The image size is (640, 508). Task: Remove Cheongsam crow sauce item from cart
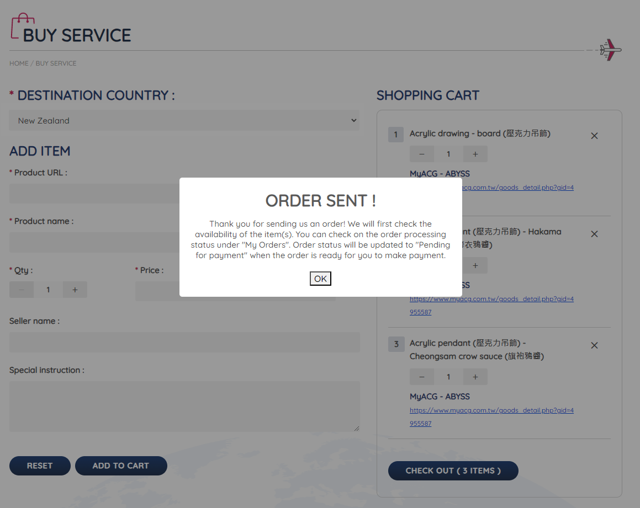[594, 345]
